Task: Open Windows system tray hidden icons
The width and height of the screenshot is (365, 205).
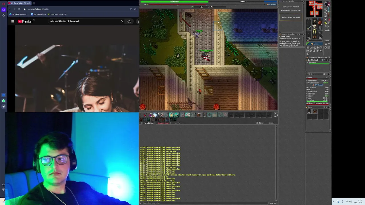Action: (333, 202)
